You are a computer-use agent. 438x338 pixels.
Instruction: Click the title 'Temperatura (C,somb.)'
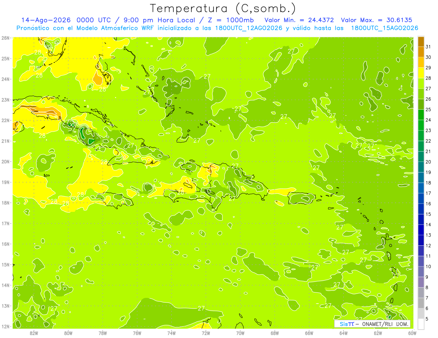[x=223, y=8]
